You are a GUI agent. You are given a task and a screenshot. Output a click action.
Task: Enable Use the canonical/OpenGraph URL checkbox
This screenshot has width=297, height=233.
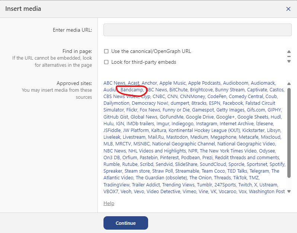[106, 51]
